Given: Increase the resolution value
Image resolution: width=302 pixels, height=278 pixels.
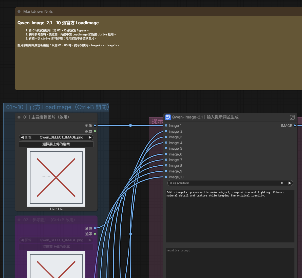Looking at the screenshot, I should click(x=290, y=183).
